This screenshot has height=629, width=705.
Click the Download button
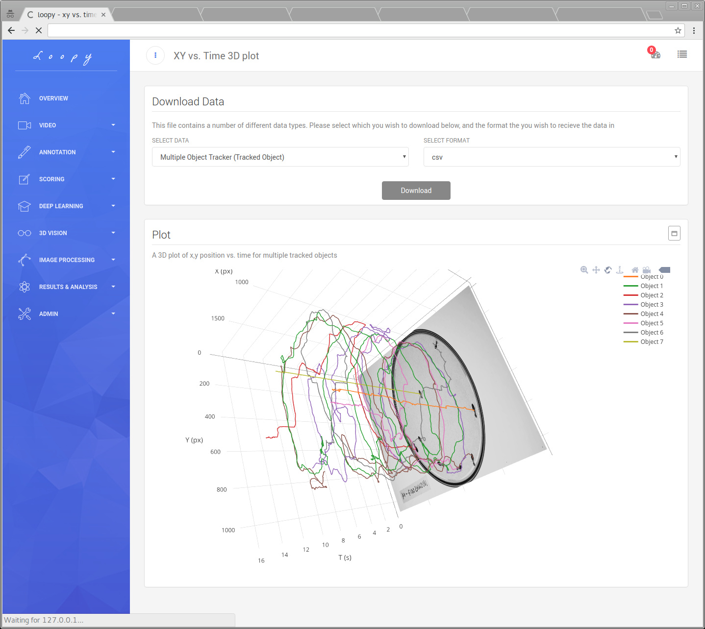(x=416, y=190)
